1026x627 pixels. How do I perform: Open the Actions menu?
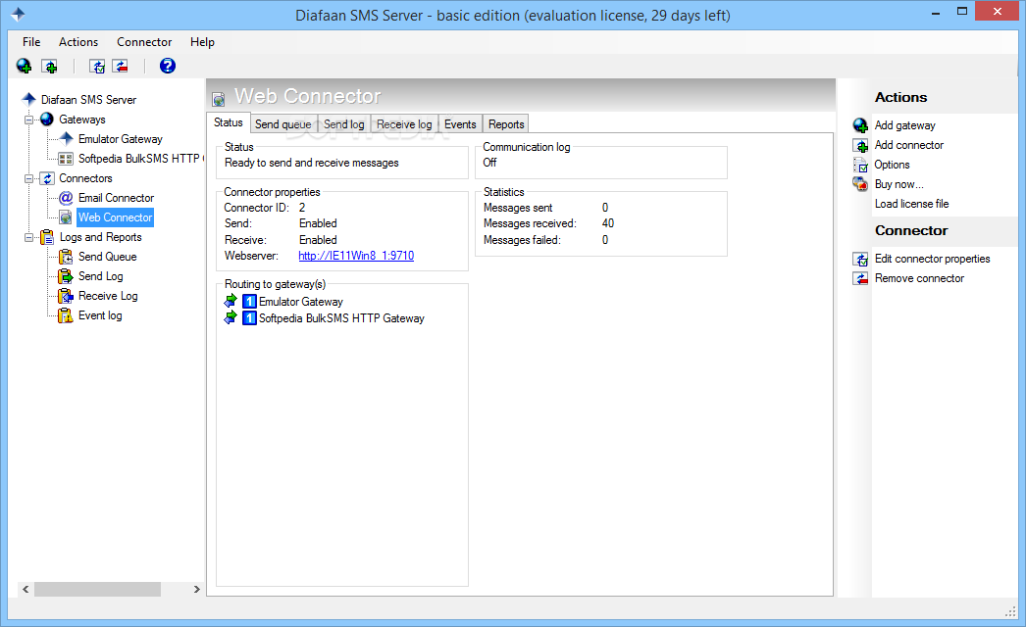pyautogui.click(x=78, y=42)
